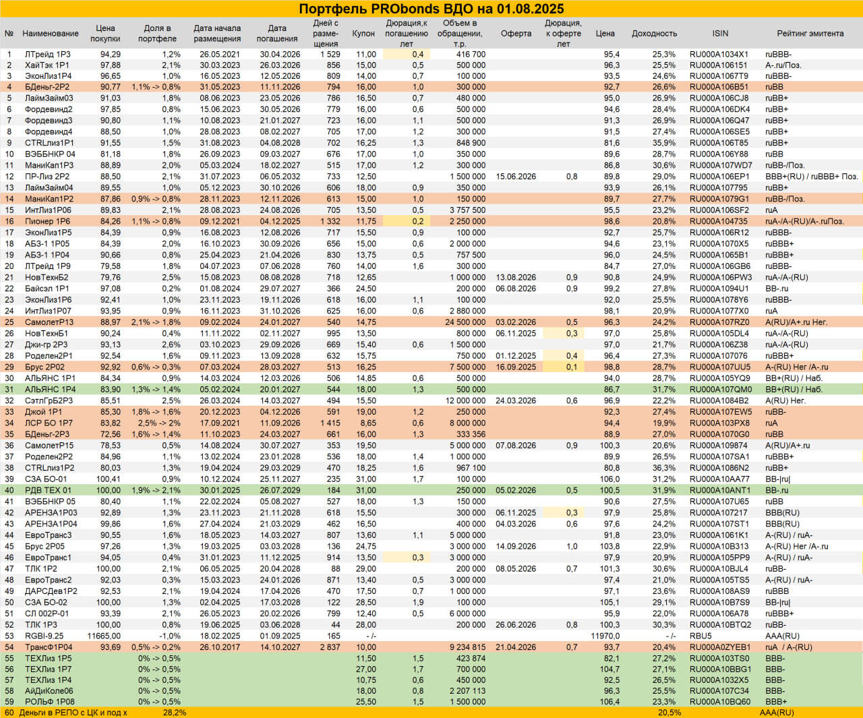Click the 'НовТехБ2' name cell
863x718 pixels.
46,277
